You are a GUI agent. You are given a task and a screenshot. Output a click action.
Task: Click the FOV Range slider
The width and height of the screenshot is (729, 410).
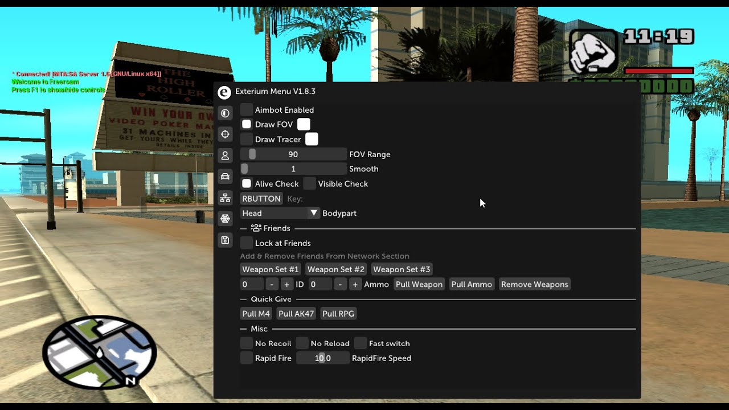[x=293, y=154]
